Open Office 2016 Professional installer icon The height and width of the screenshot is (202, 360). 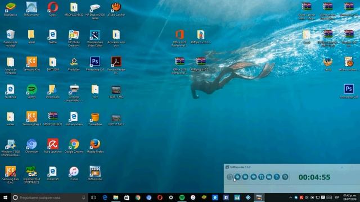(x=179, y=38)
